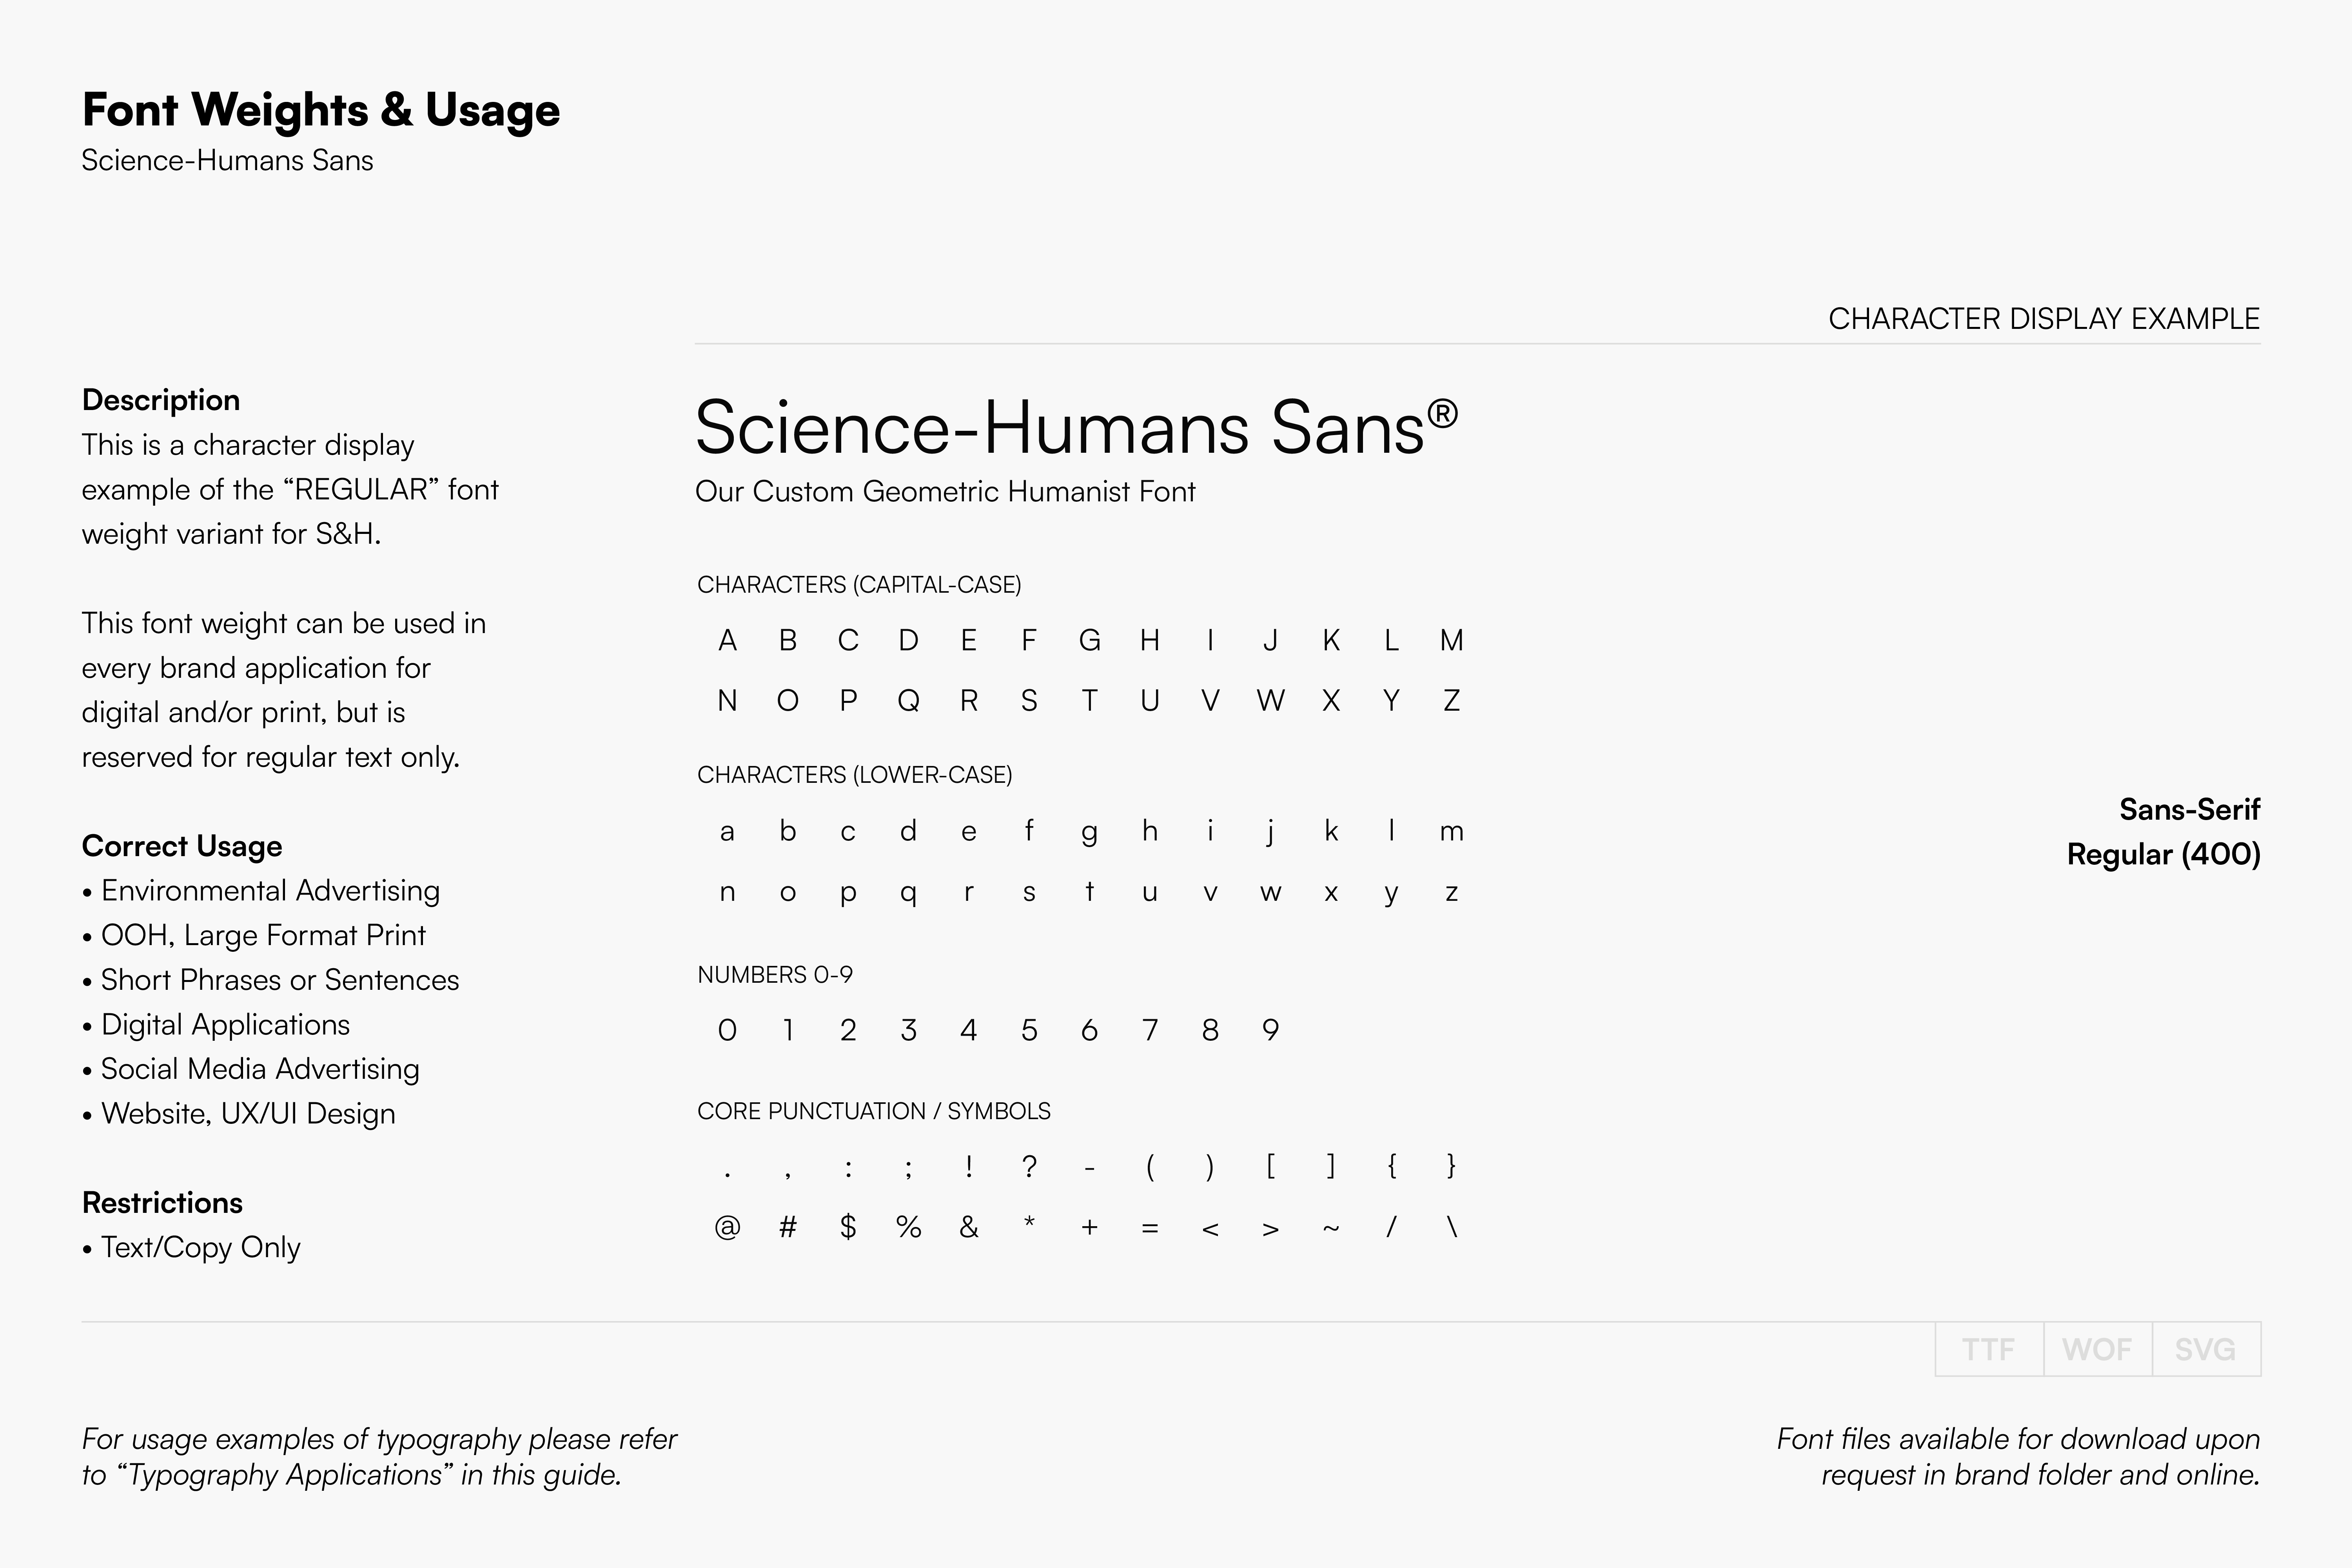Click the SVG font format box
Image resolution: width=2352 pixels, height=1568 pixels.
tap(2205, 1349)
